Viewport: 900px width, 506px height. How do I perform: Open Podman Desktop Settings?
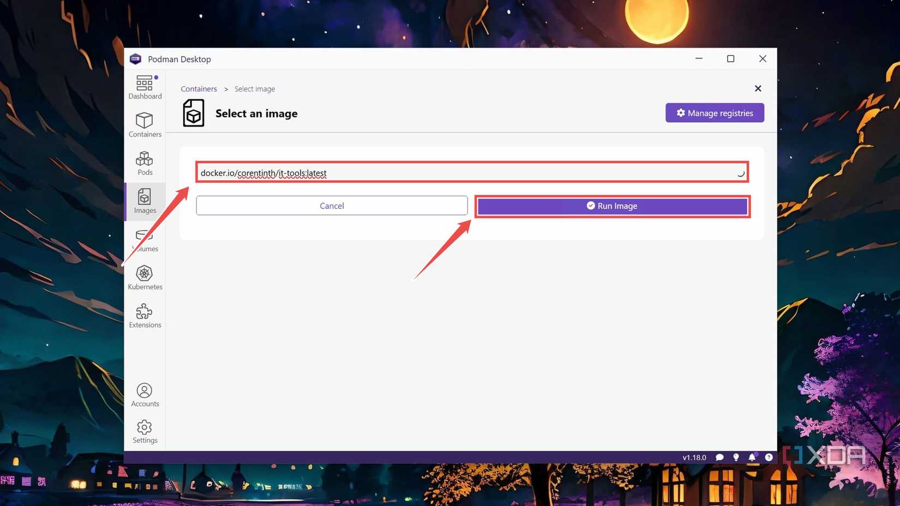pos(145,432)
